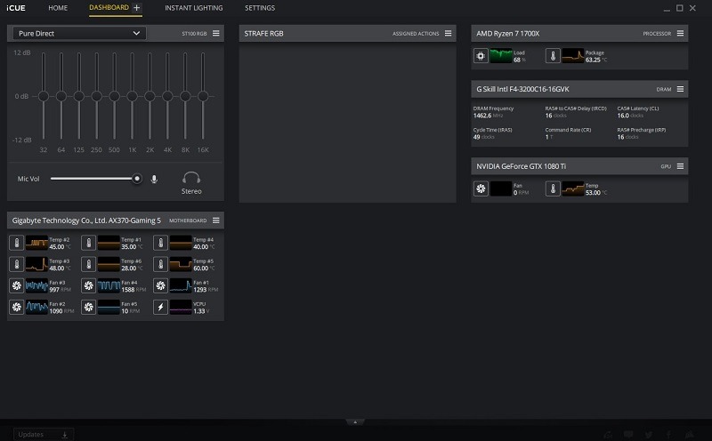Click the RAS# to CAS# Delay value

pos(555,116)
